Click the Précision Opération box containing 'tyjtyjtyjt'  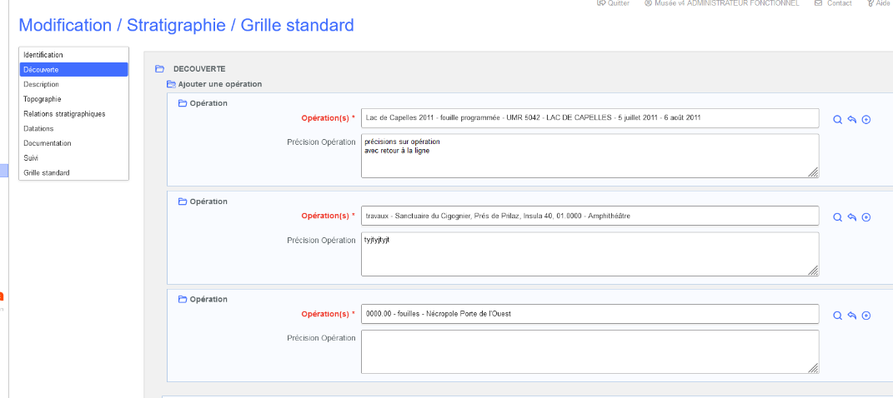click(x=589, y=253)
